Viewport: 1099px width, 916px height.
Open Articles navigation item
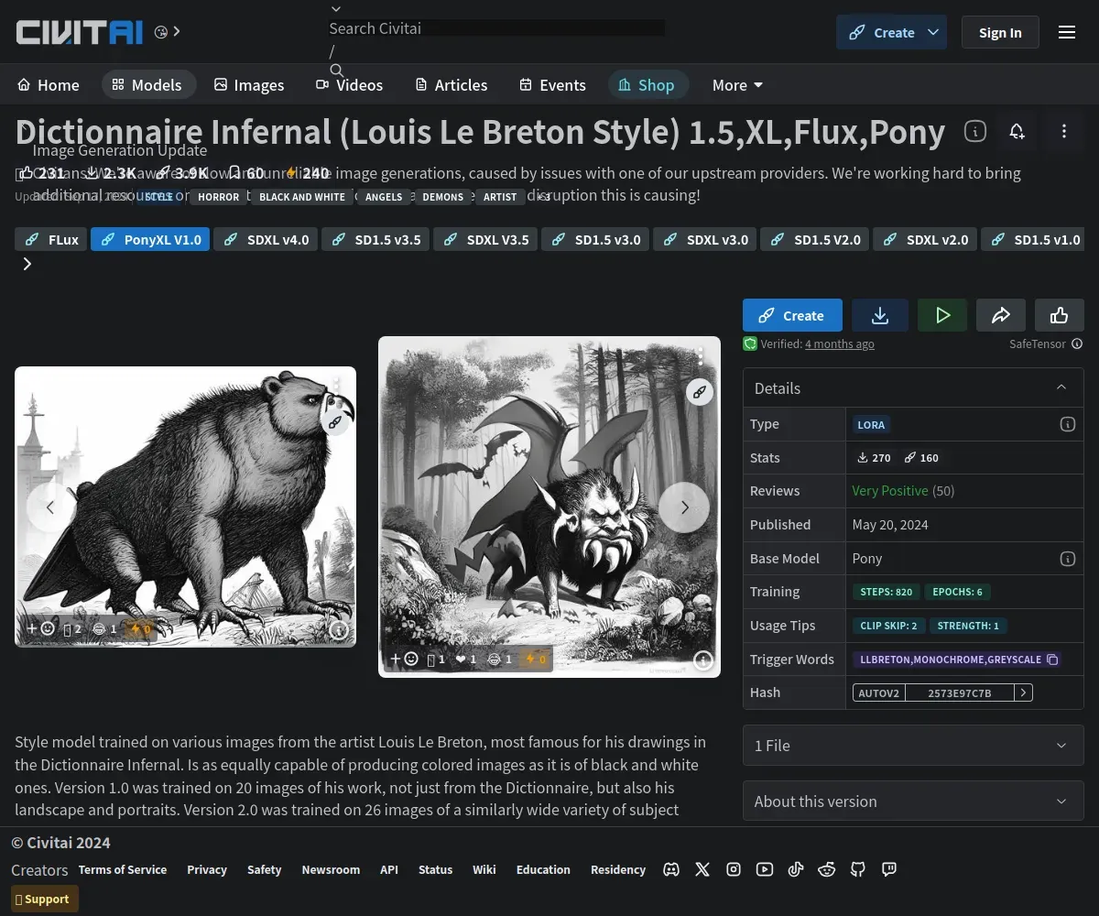click(x=452, y=85)
